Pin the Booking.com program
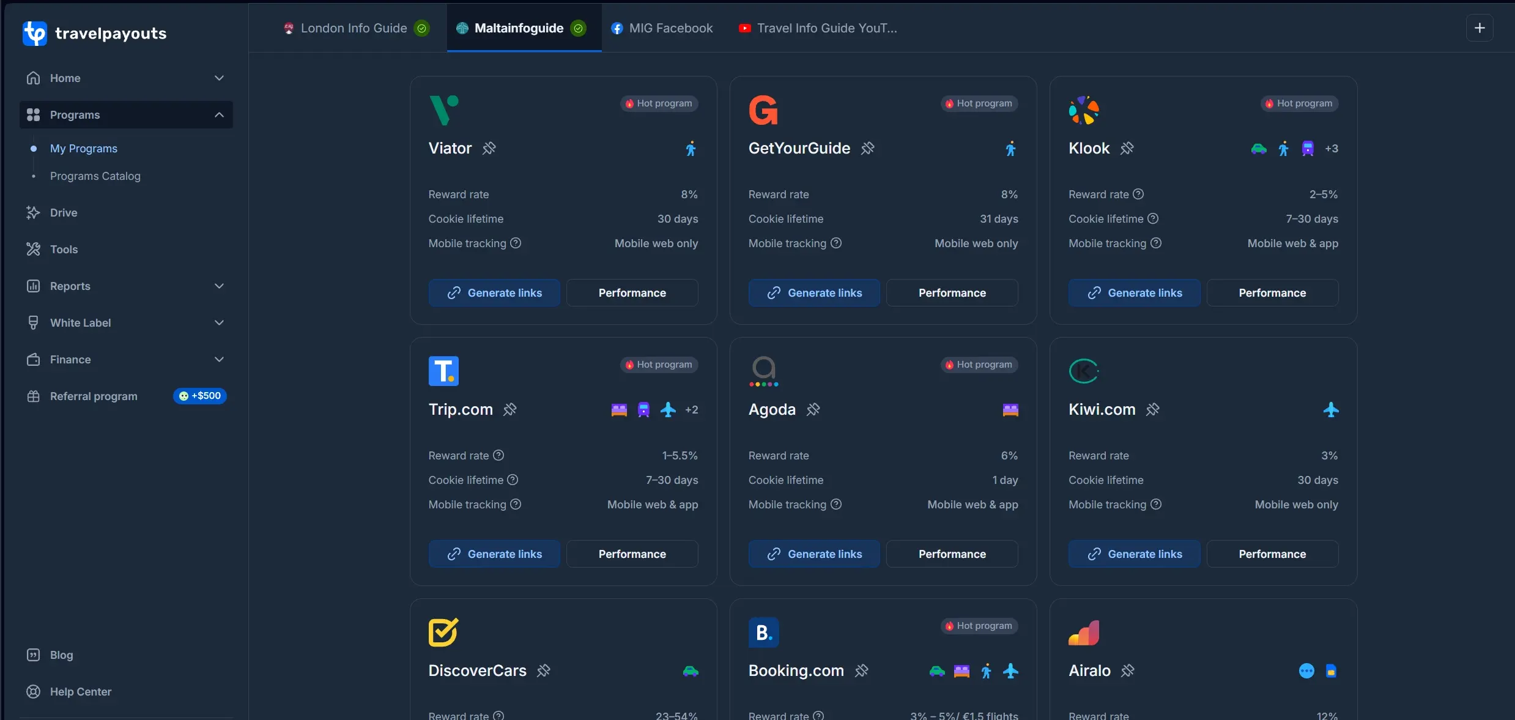1515x720 pixels. point(861,670)
